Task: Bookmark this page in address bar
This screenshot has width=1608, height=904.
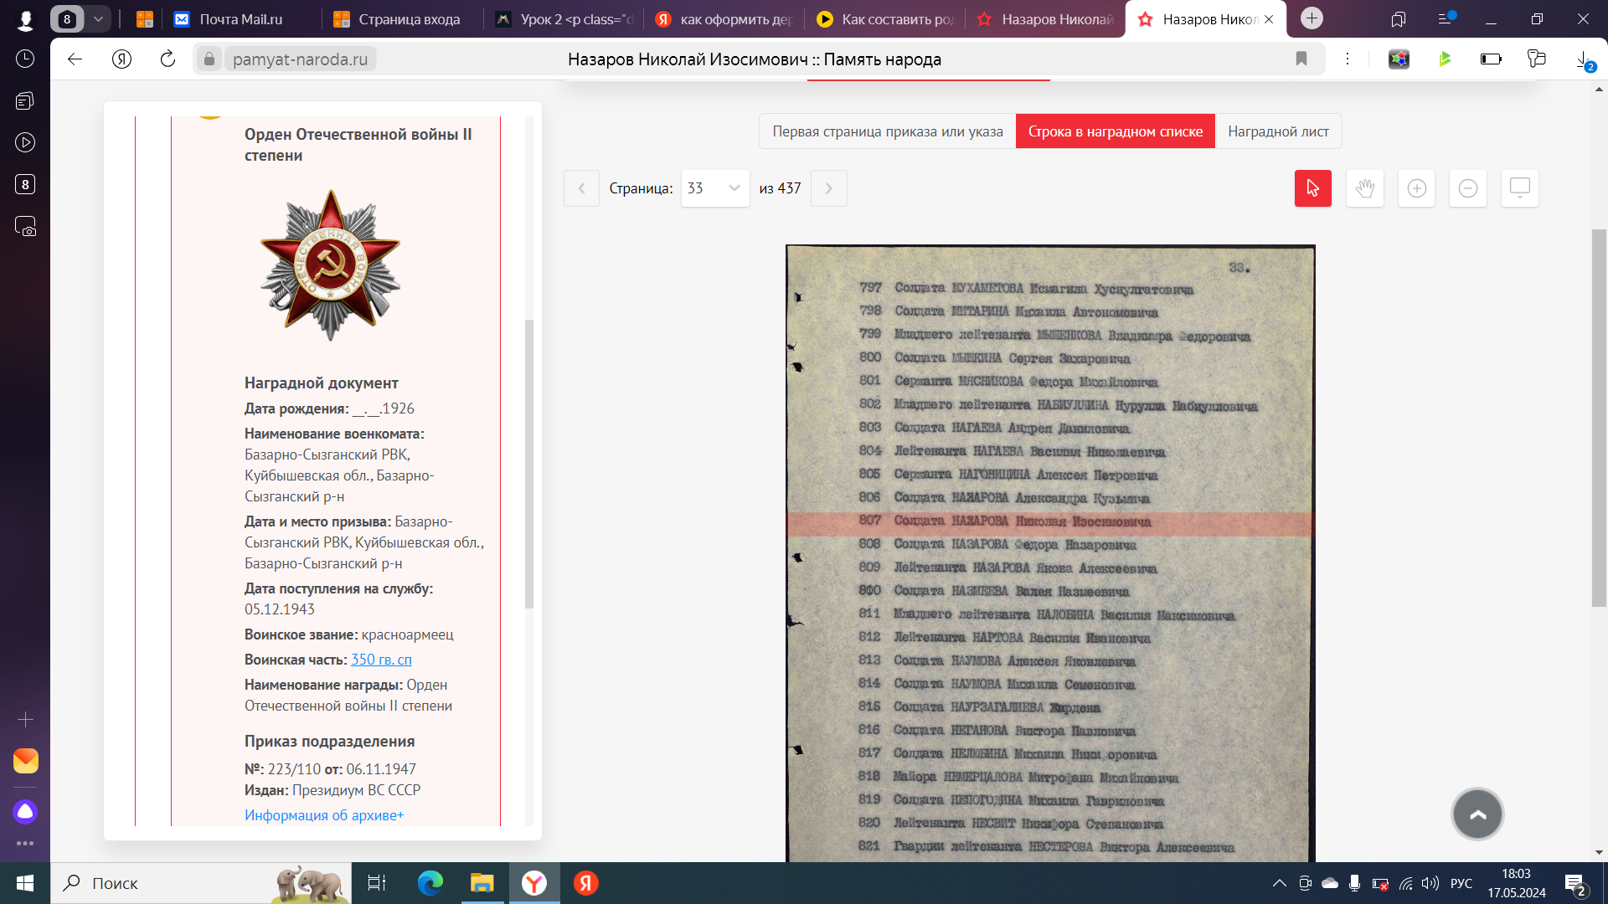Action: (1301, 59)
